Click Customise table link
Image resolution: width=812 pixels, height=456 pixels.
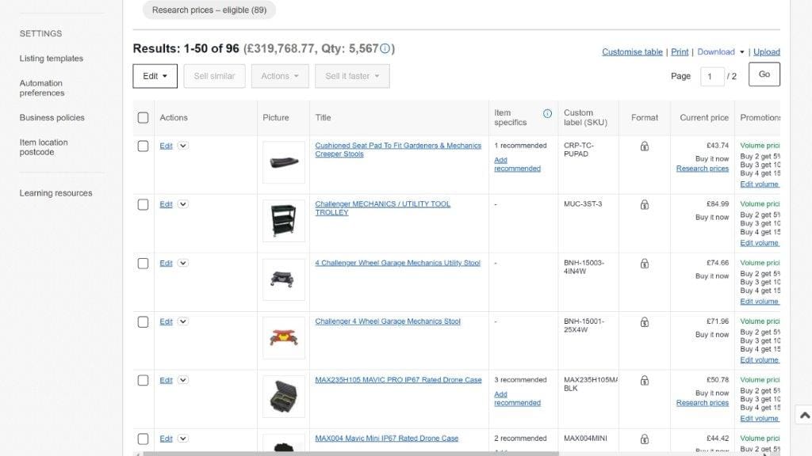pyautogui.click(x=632, y=52)
